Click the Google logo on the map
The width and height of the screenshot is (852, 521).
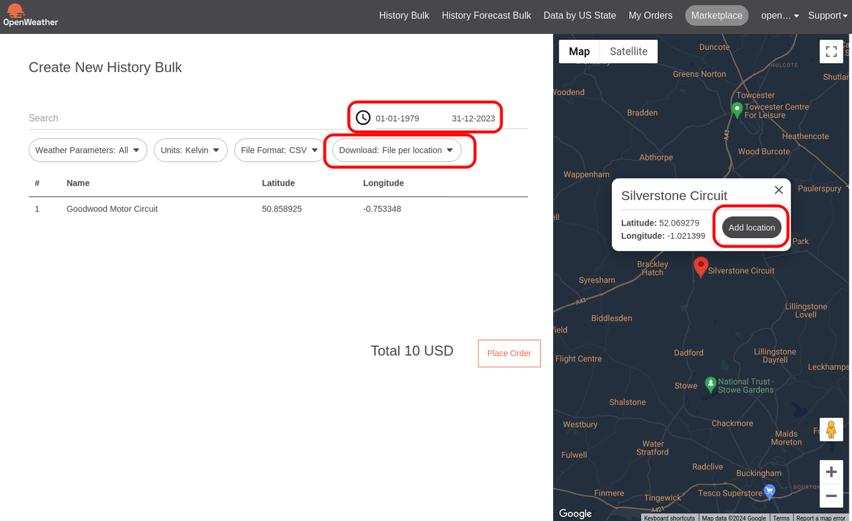pos(575,513)
